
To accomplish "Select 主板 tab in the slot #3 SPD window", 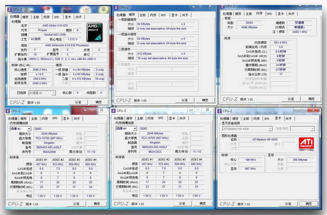I will 34,118.
